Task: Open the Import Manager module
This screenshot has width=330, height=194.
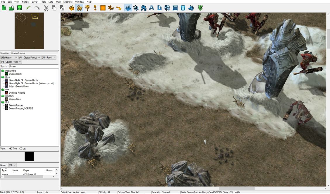Action: point(160,8)
